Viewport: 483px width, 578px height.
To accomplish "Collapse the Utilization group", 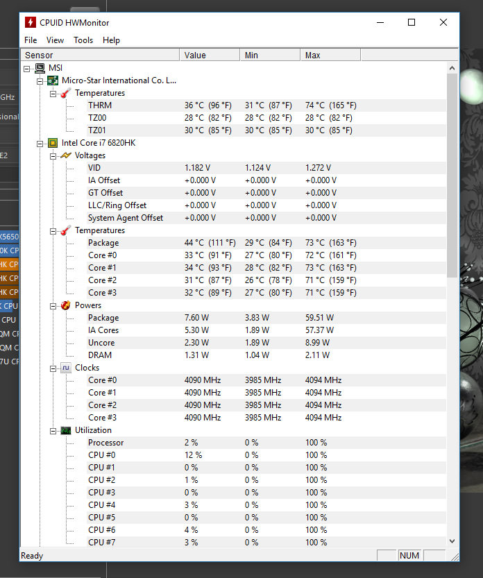I will pos(53,431).
